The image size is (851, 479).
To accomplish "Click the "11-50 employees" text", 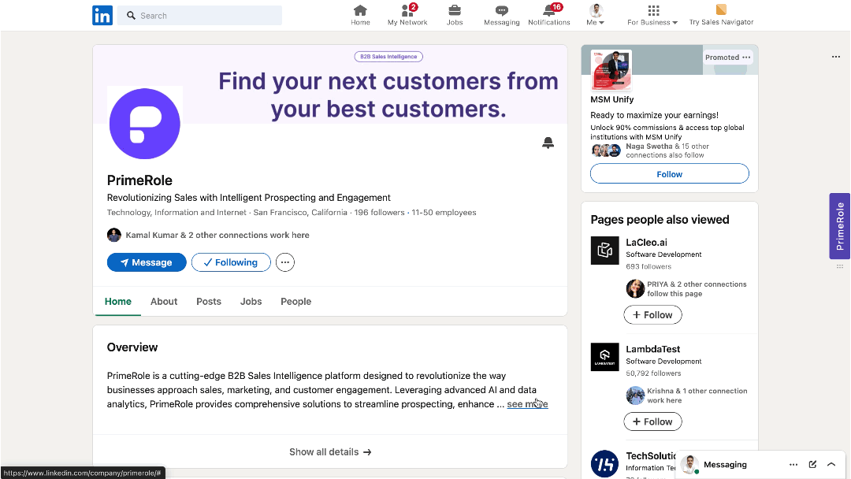I will coord(444,213).
